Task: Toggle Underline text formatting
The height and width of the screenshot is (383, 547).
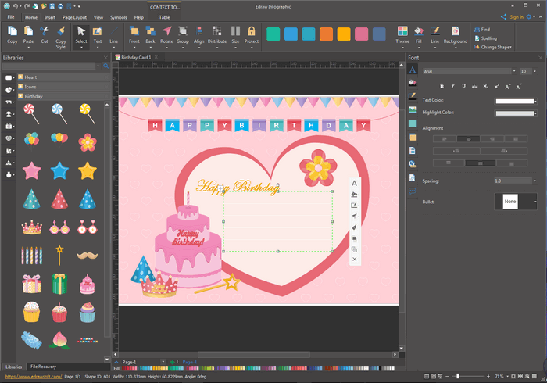Action: coord(462,86)
